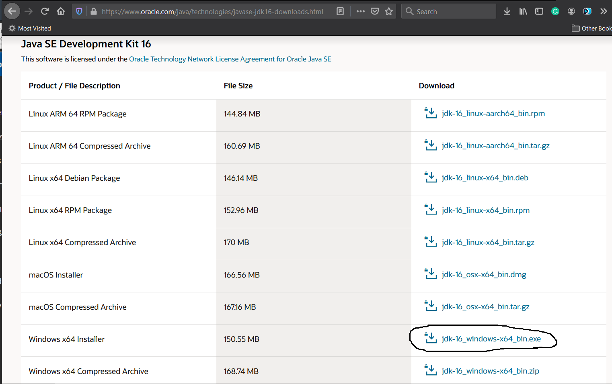
Task: Show tracking protection shield info
Action: pyautogui.click(x=79, y=11)
